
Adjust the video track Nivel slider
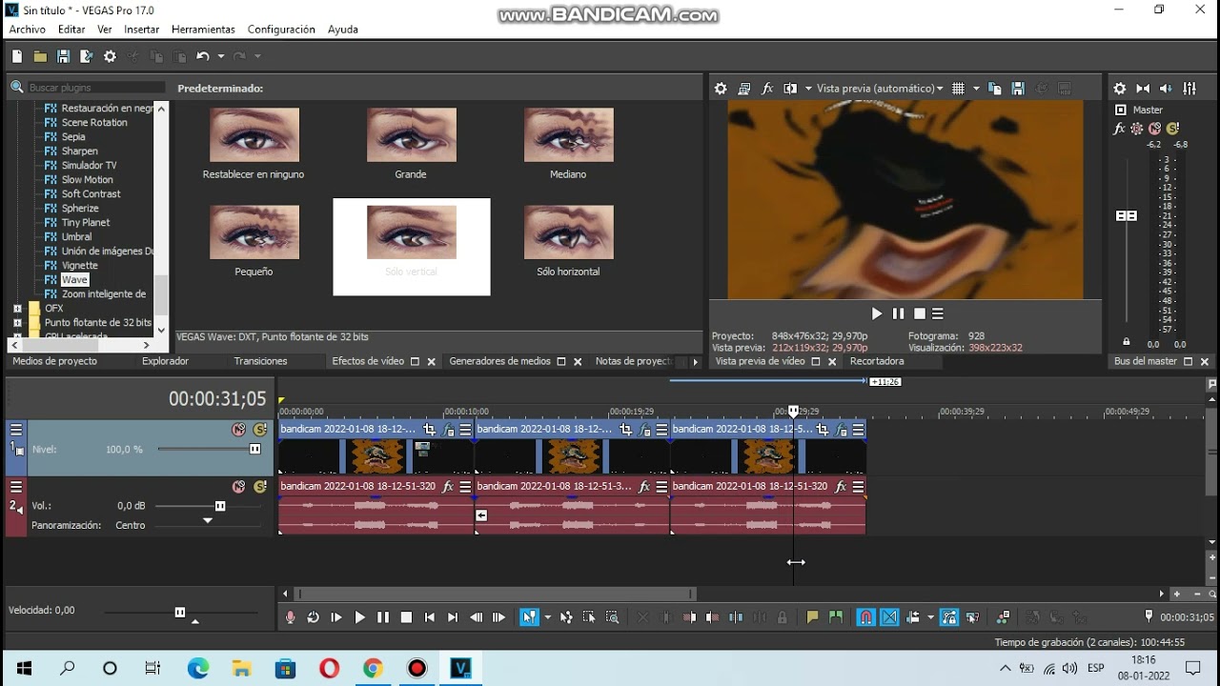[x=254, y=449]
